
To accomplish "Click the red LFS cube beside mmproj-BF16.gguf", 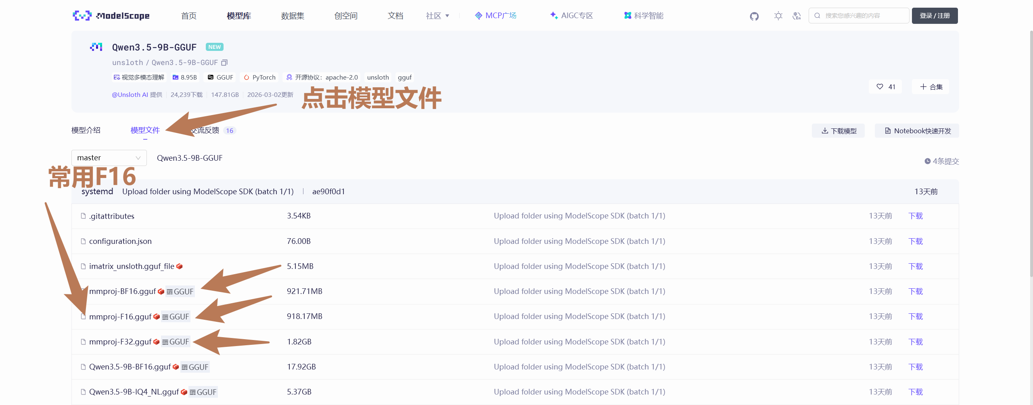I will tap(161, 291).
